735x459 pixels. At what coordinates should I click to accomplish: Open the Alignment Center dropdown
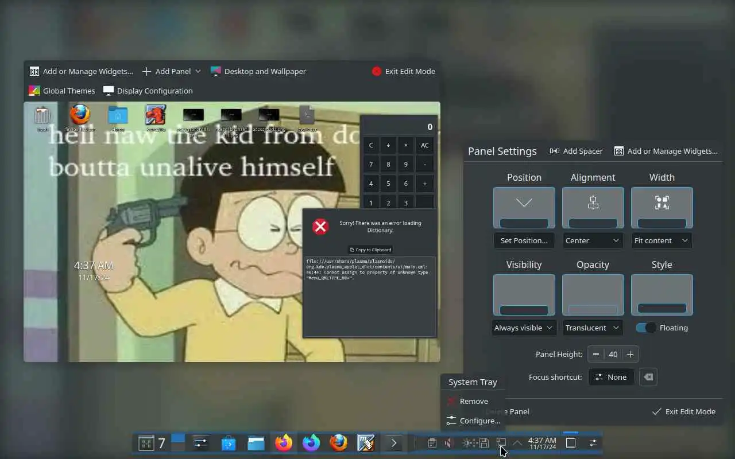(x=593, y=240)
